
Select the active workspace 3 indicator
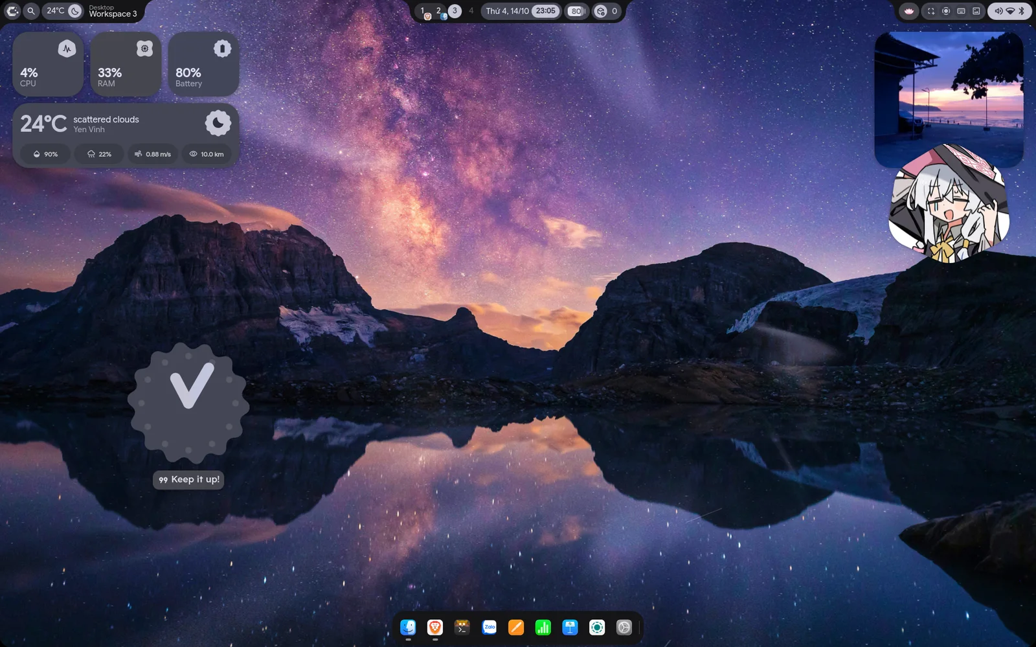point(455,11)
